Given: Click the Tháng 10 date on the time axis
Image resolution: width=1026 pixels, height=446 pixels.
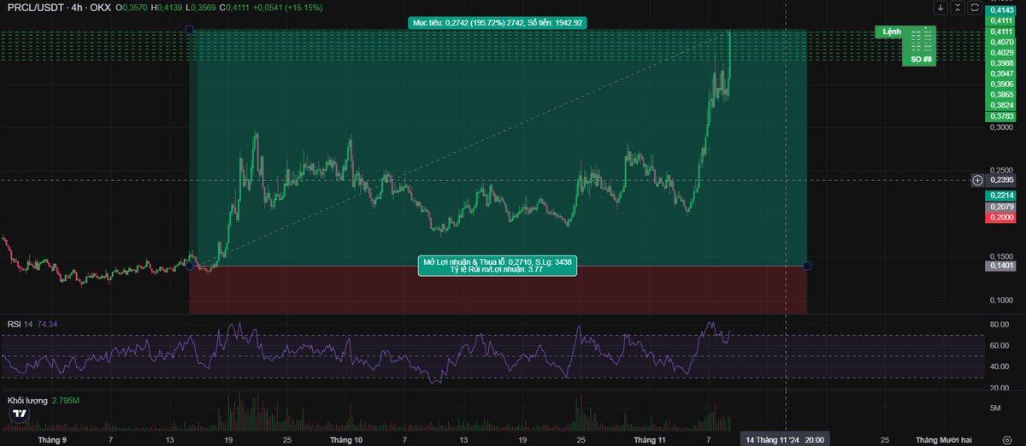Looking at the screenshot, I should 346,440.
